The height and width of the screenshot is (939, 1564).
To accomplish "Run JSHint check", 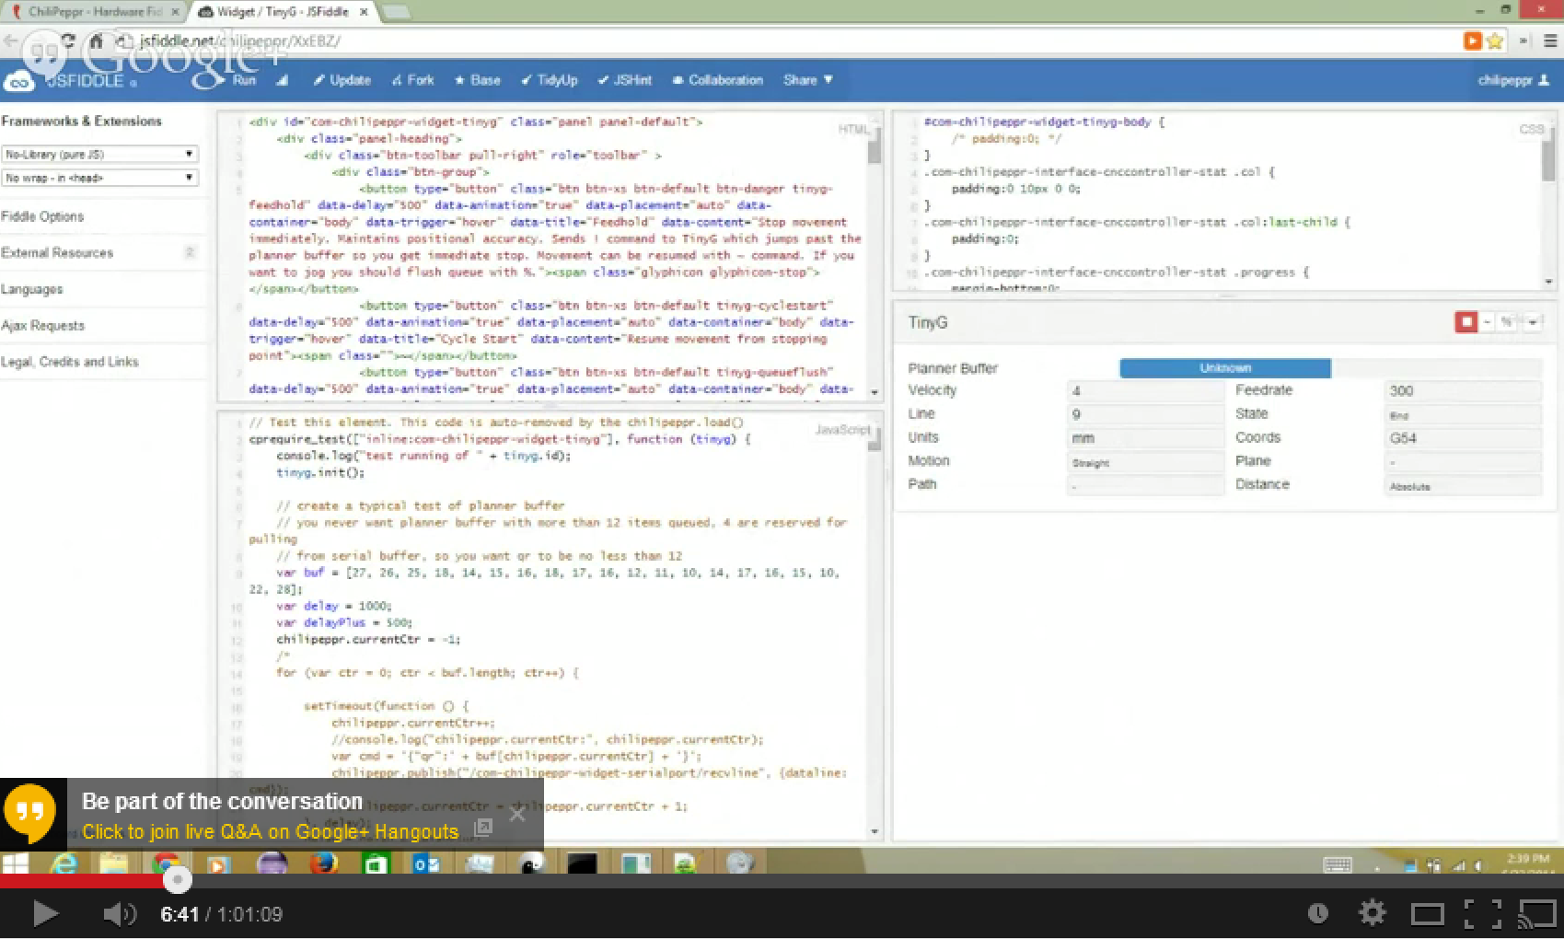I will (x=624, y=80).
